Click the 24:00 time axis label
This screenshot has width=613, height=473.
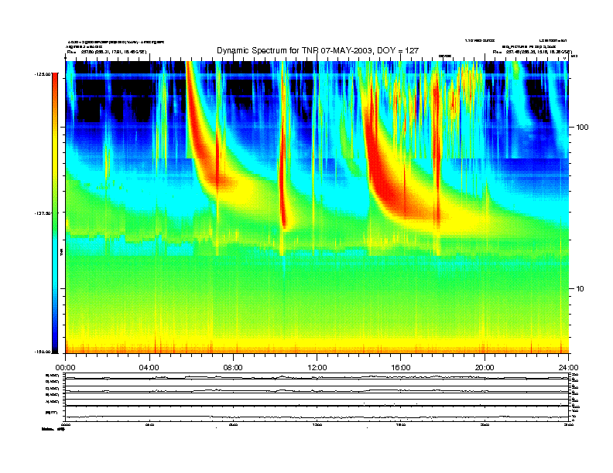point(568,368)
